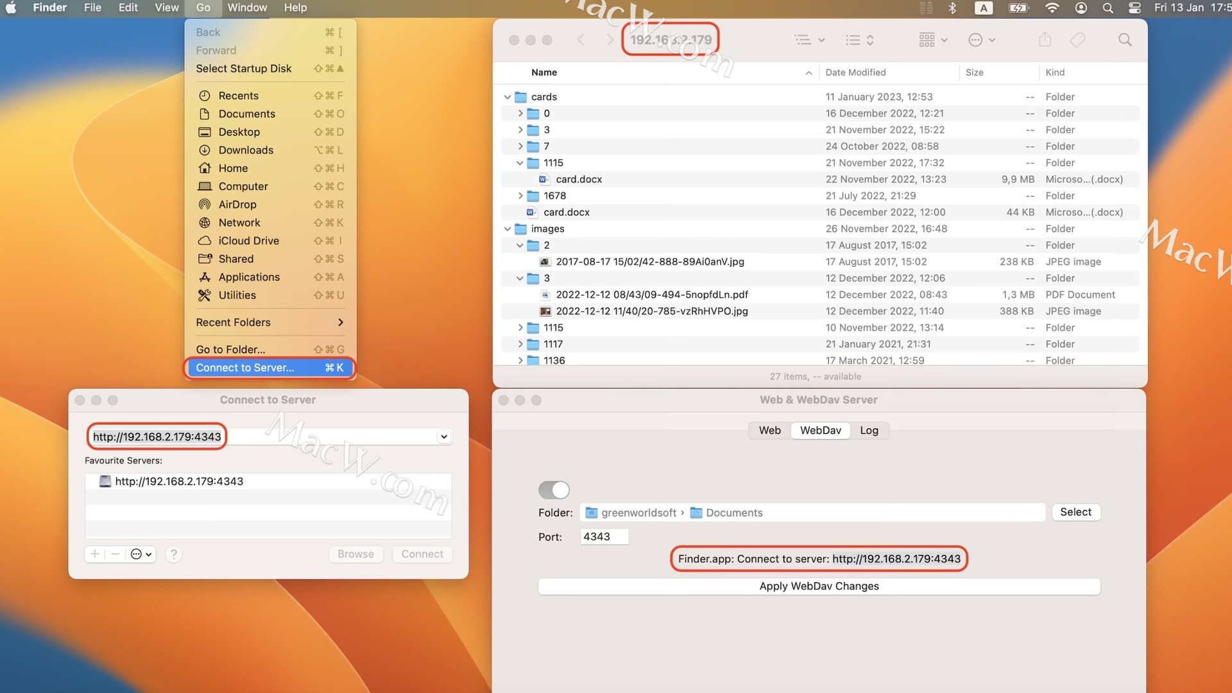Screen dimensions: 1232x693
Task: Choose Downloads in the Go menu
Action: [x=270, y=150]
